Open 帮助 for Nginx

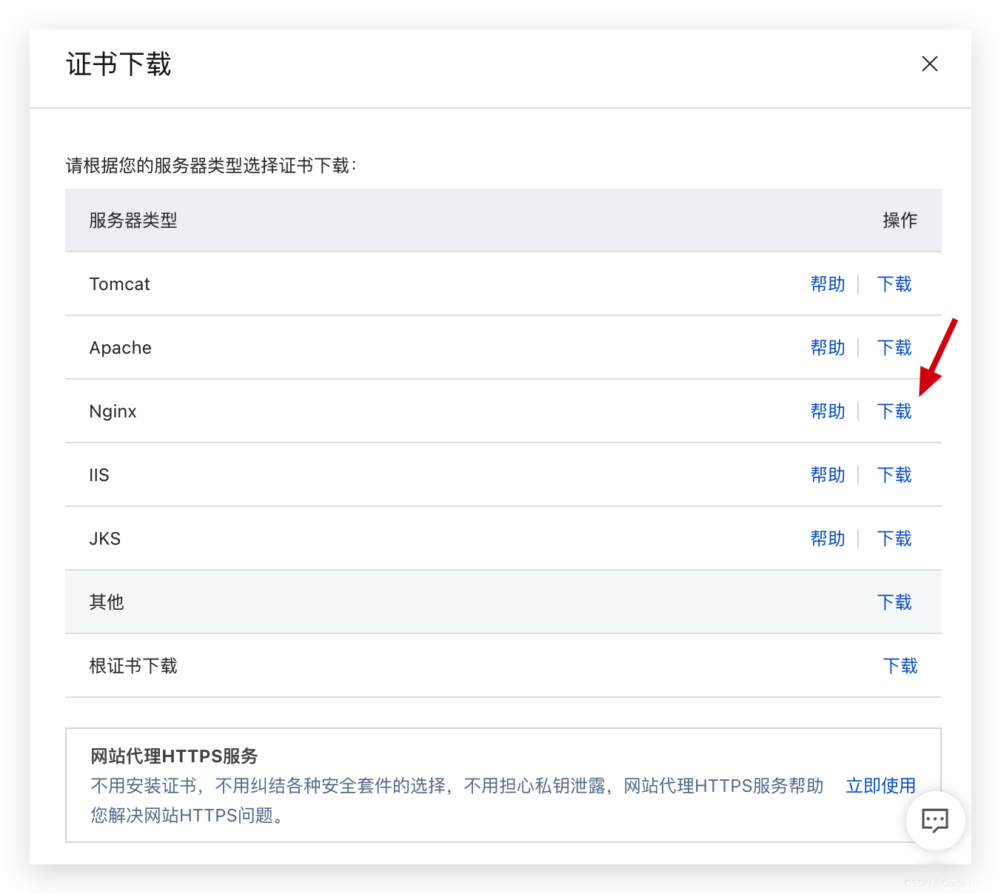(828, 411)
